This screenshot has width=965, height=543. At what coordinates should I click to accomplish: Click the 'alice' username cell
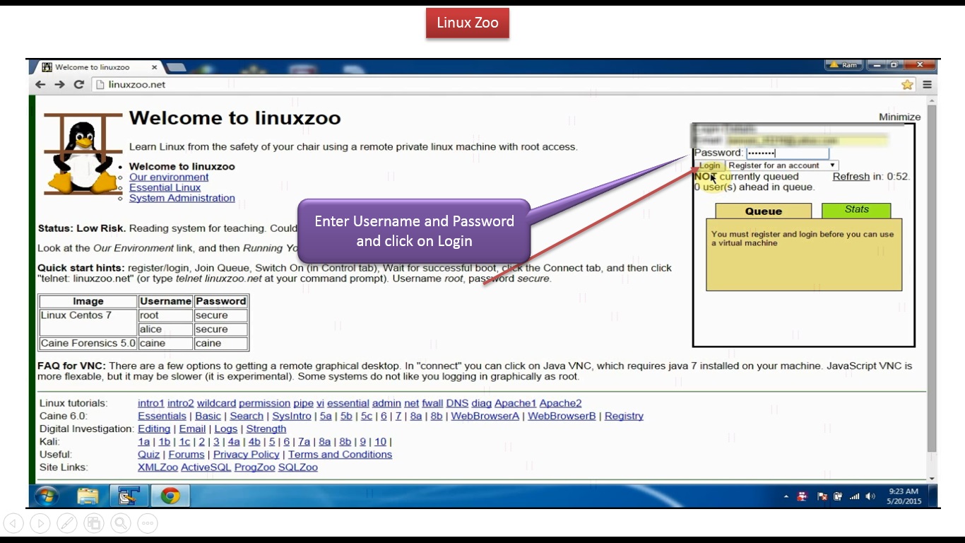165,329
